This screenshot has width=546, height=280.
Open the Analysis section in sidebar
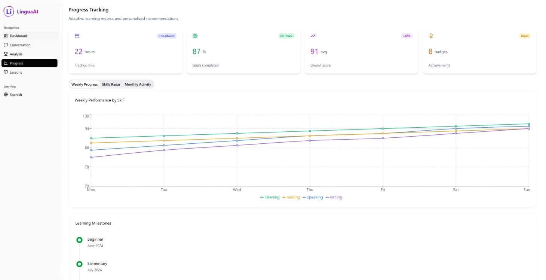(16, 54)
